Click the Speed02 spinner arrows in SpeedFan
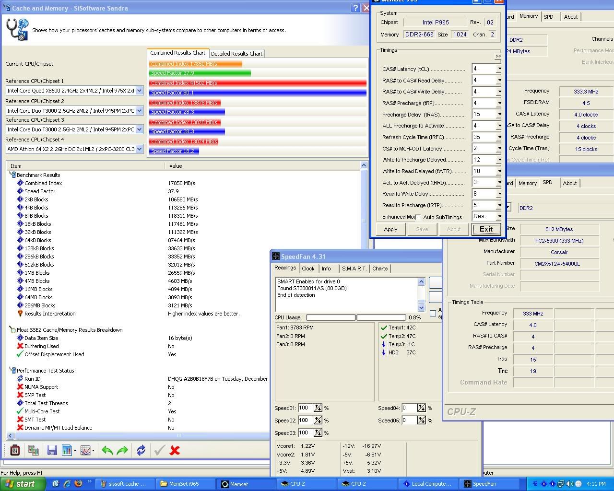This screenshot has height=491, width=614. point(318,421)
